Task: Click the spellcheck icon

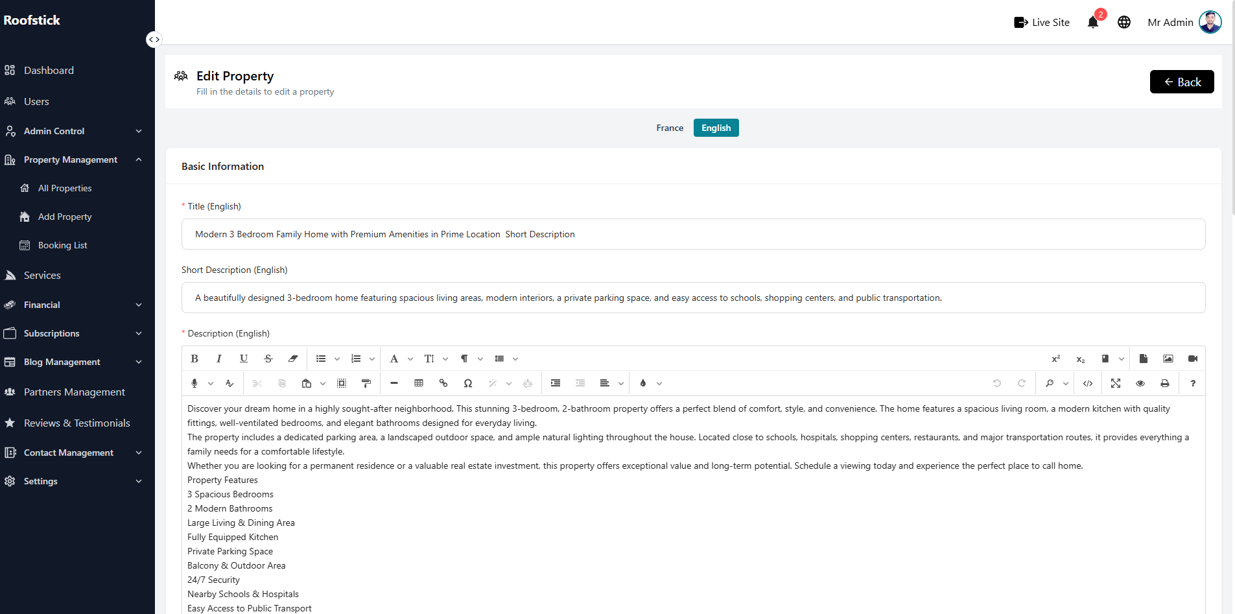Action: 229,383
